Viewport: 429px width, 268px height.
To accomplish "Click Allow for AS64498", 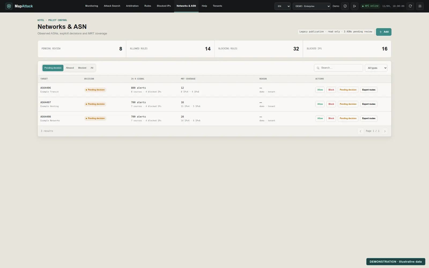I will (x=320, y=118).
